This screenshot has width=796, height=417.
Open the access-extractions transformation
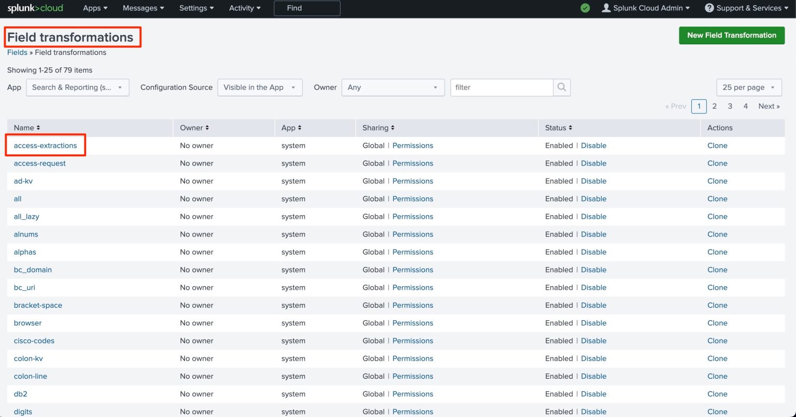tap(46, 145)
